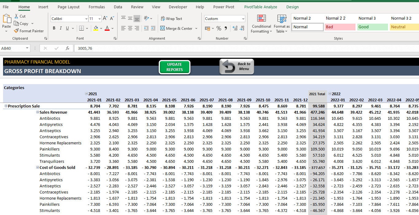Image resolution: width=419 pixels, height=215 pixels.
Task: Click the Back to Menu button
Action: point(236,67)
